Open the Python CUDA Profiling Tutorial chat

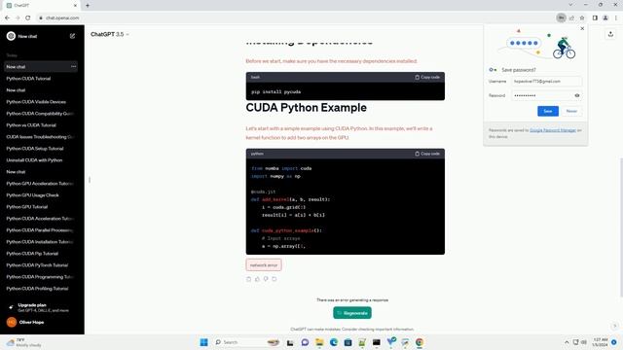[37, 289]
